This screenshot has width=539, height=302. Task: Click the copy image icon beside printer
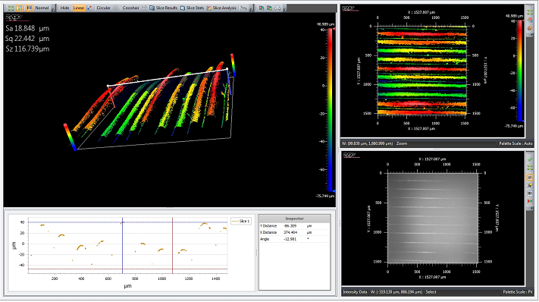click(270, 8)
